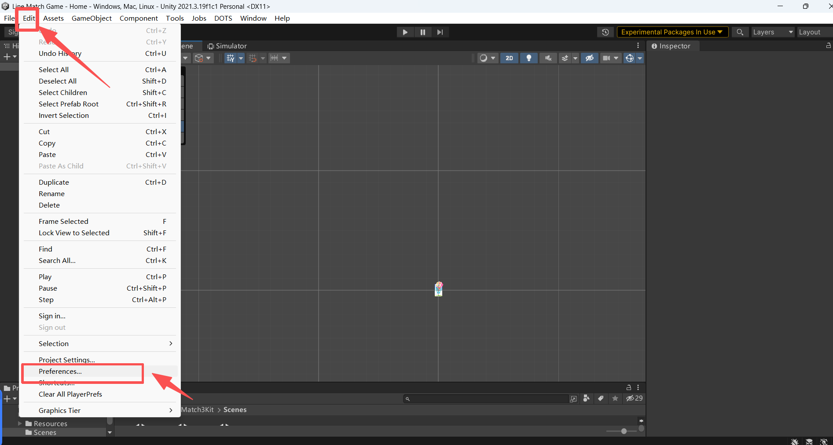The height and width of the screenshot is (445, 833).
Task: Click Clear All PlayerPrefs menu entry
Action: pos(70,394)
